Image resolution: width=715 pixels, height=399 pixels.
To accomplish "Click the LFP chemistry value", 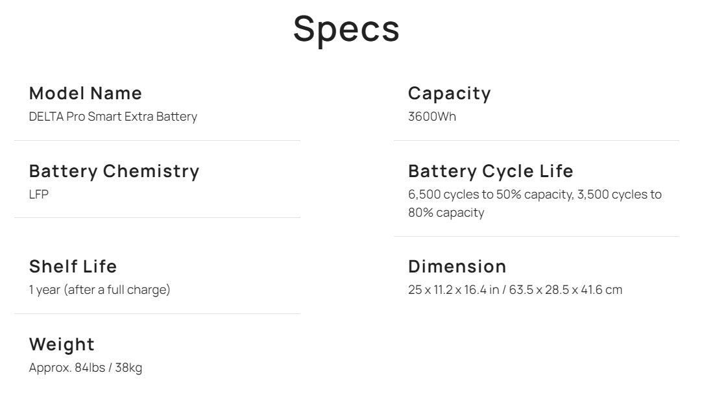I will coord(39,195).
